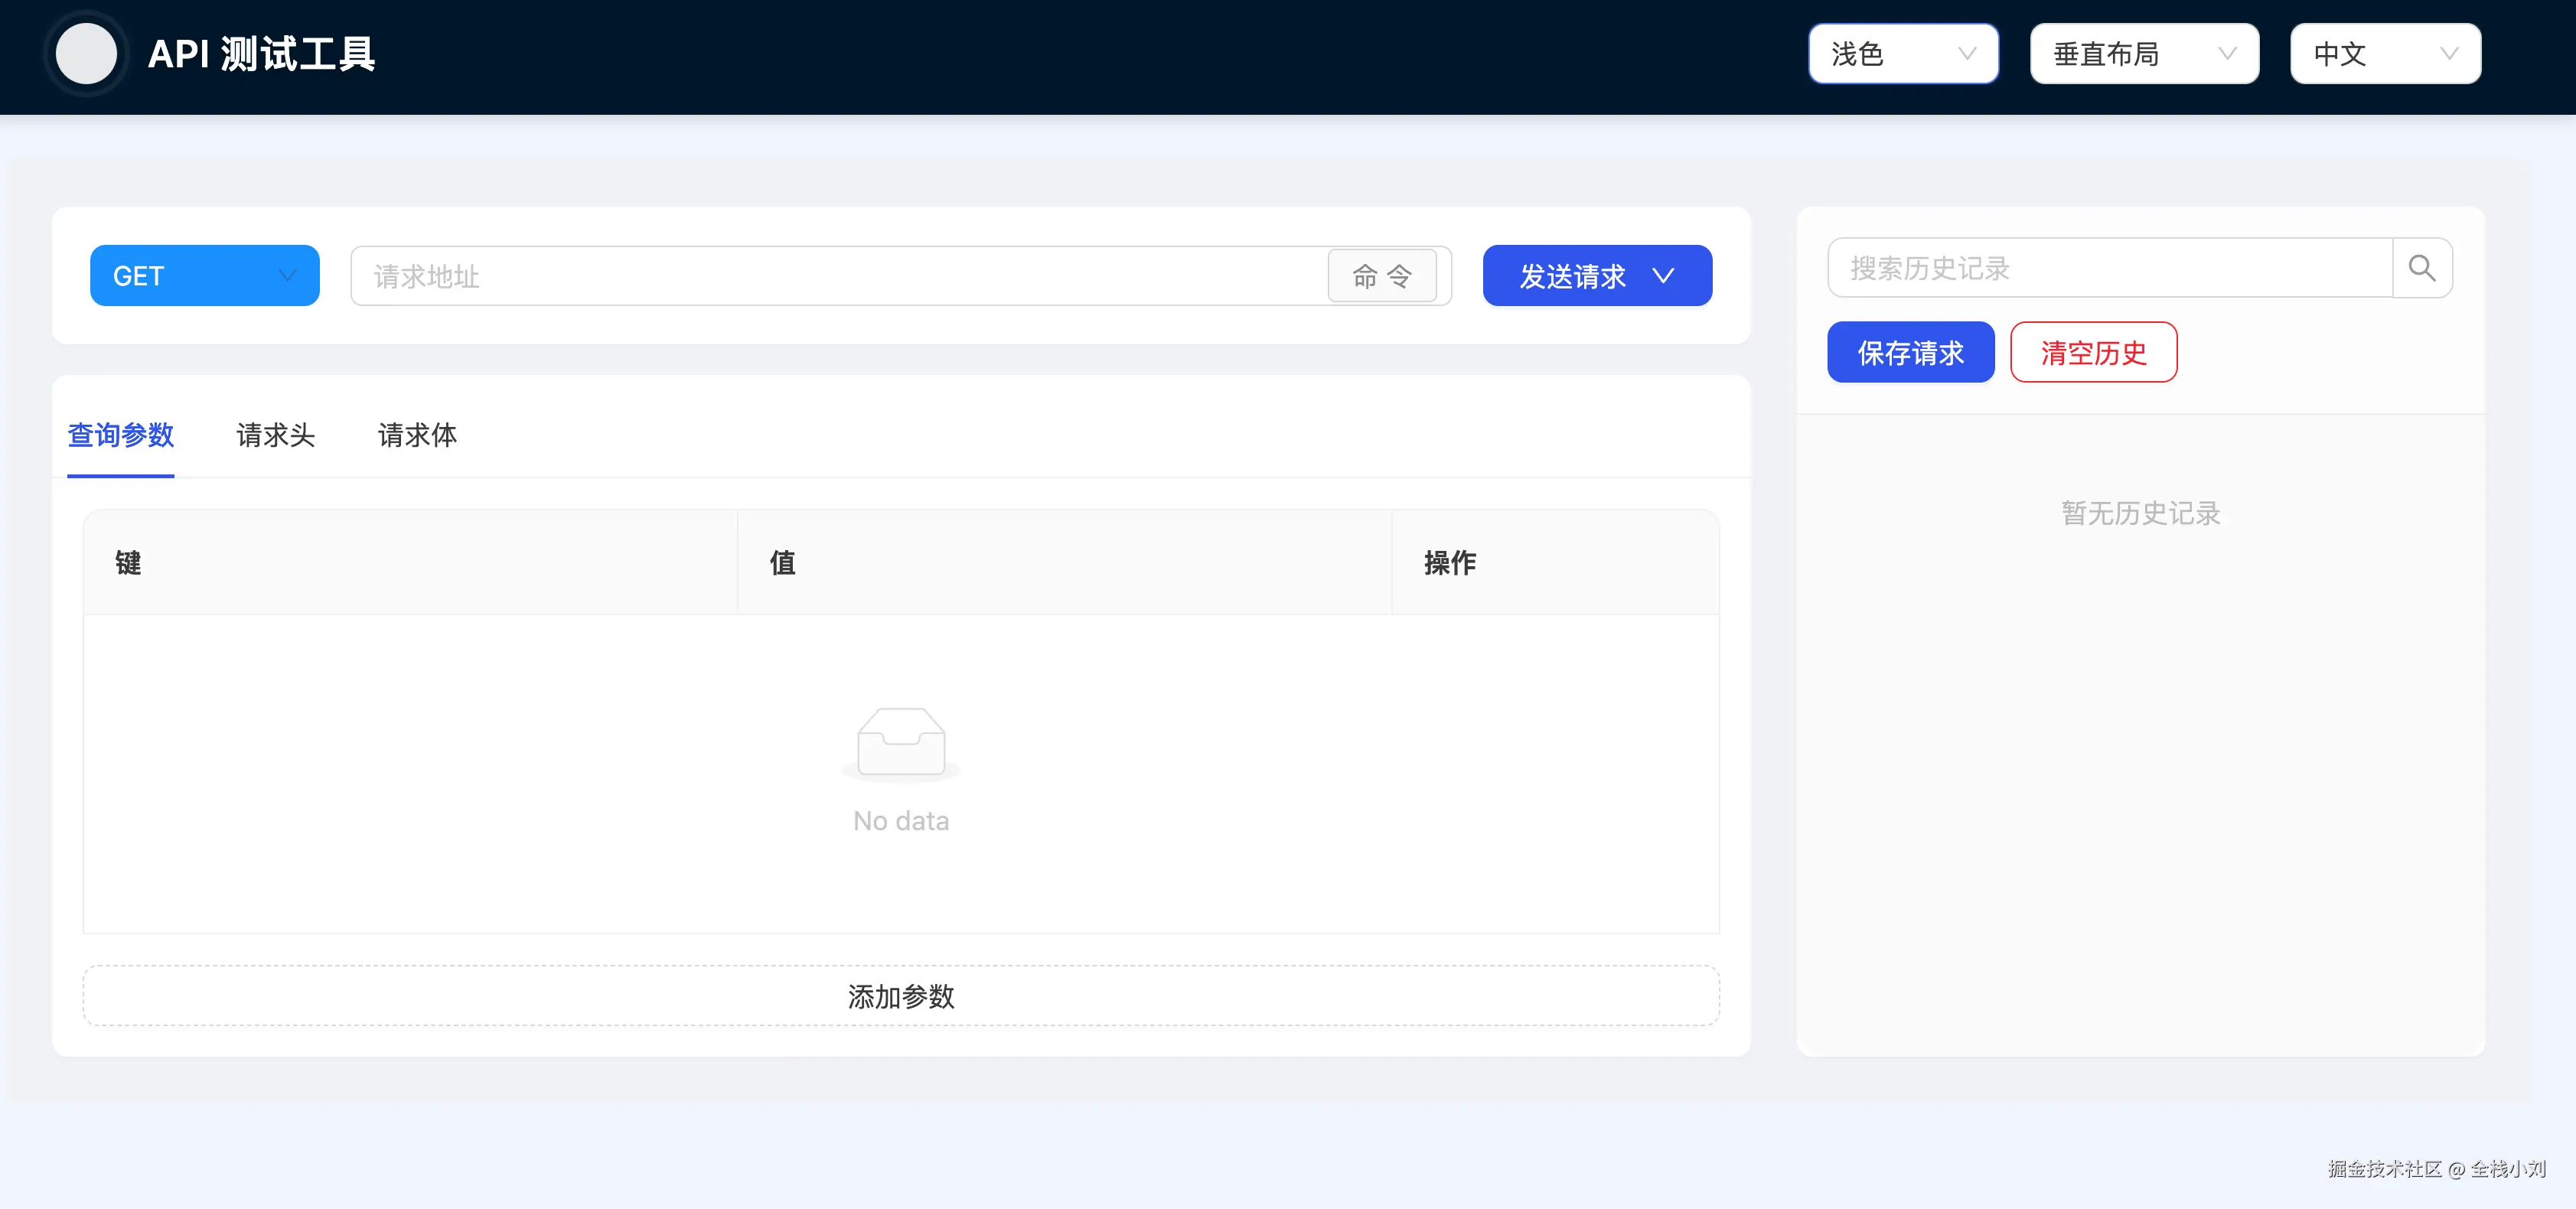Viewport: 2576px width, 1209px height.
Task: Click the 命令 addon in address bar
Action: pos(1381,276)
